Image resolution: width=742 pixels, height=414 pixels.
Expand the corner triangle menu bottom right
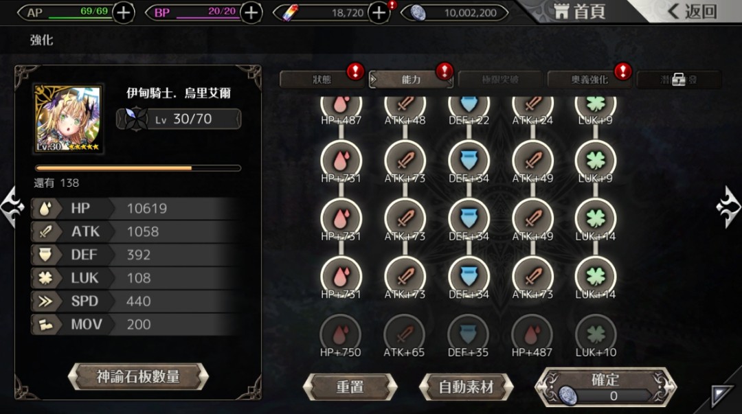point(721,395)
